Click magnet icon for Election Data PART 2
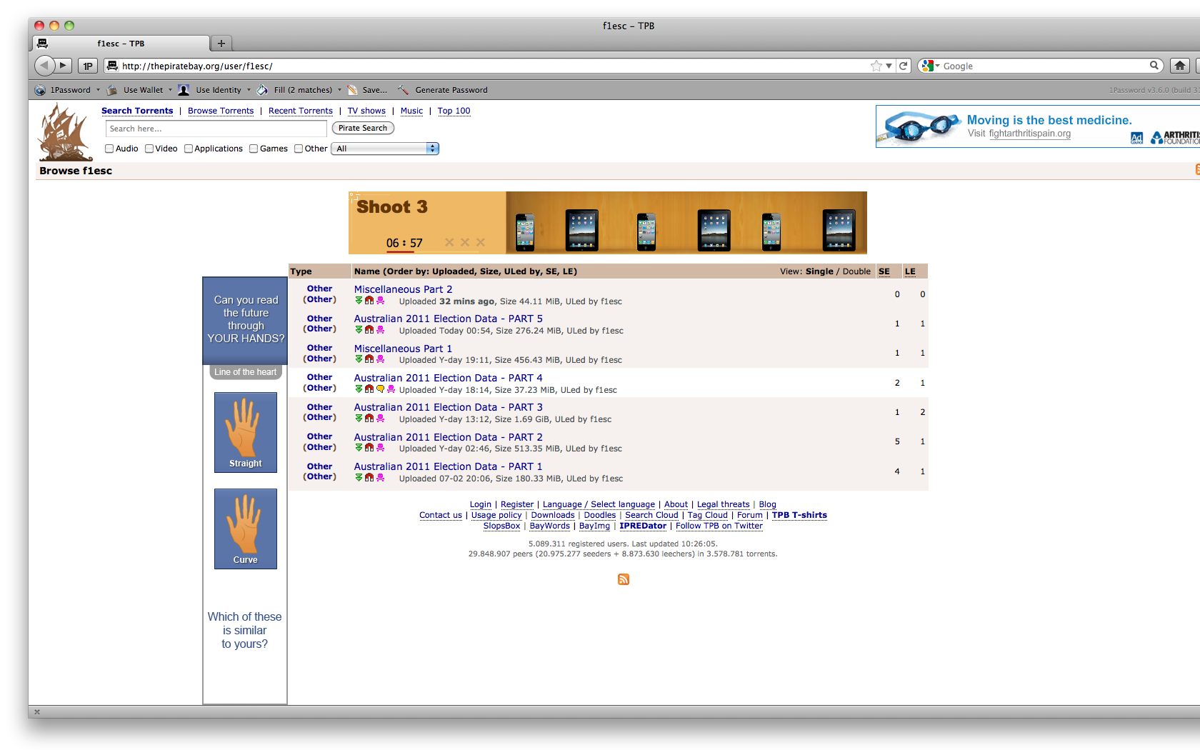The width and height of the screenshot is (1200, 750). [369, 448]
